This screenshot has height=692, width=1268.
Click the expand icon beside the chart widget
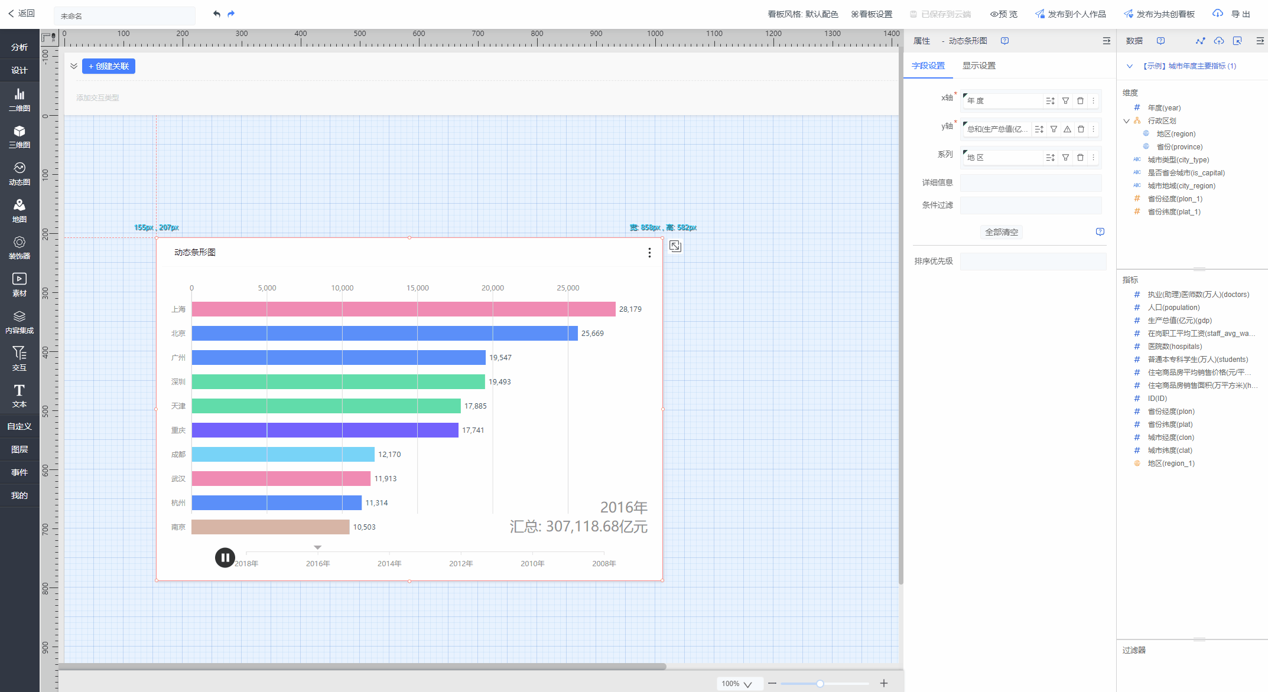tap(675, 246)
